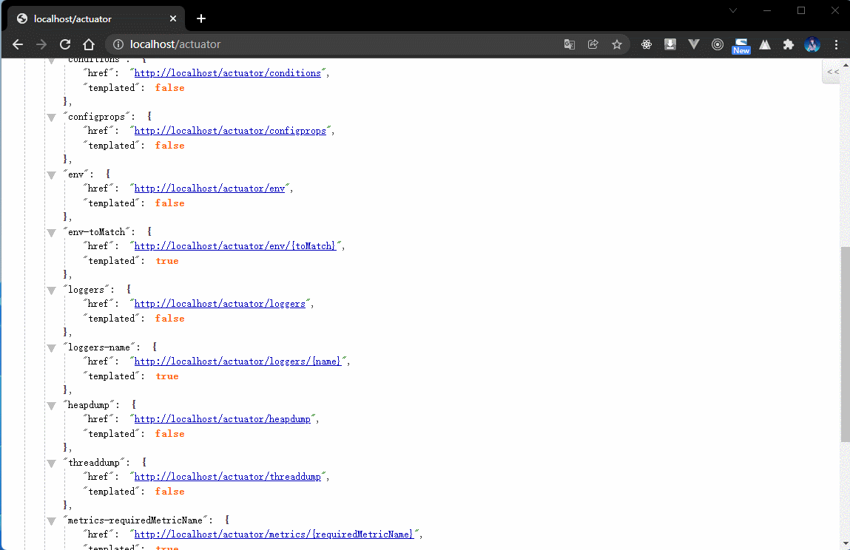Click the forward navigation arrow
Viewport: 850px width, 550px height.
(41, 44)
